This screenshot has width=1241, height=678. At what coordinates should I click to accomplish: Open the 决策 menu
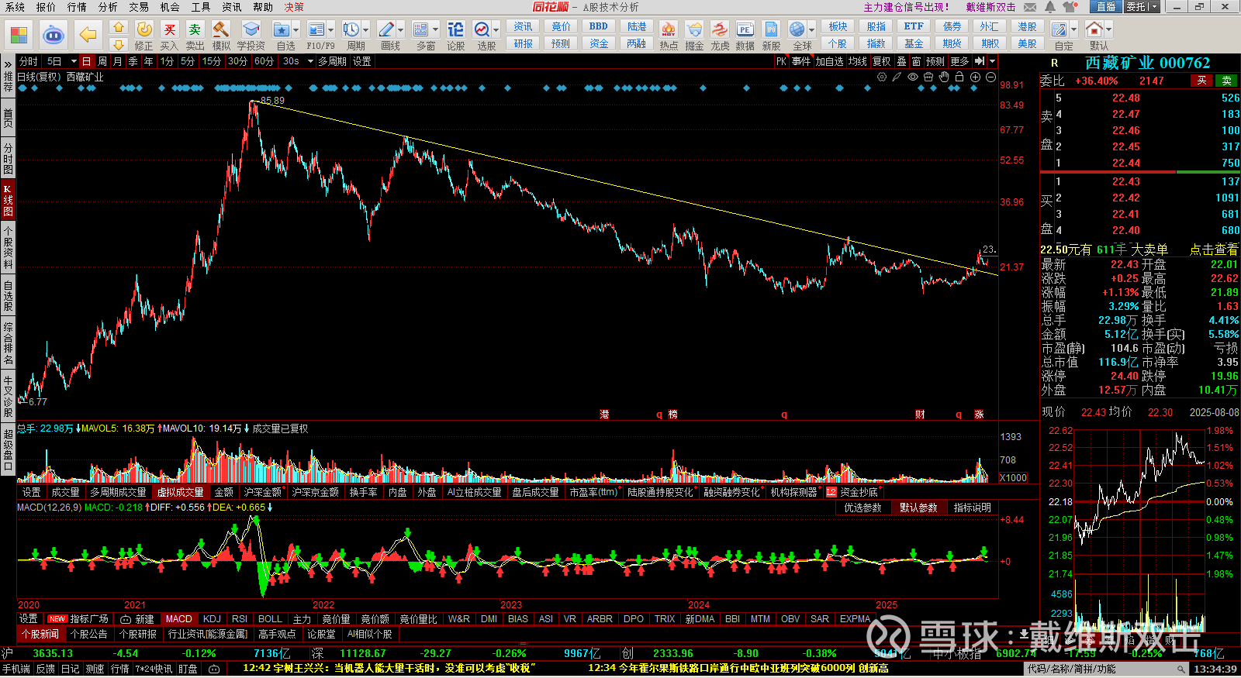click(x=294, y=7)
